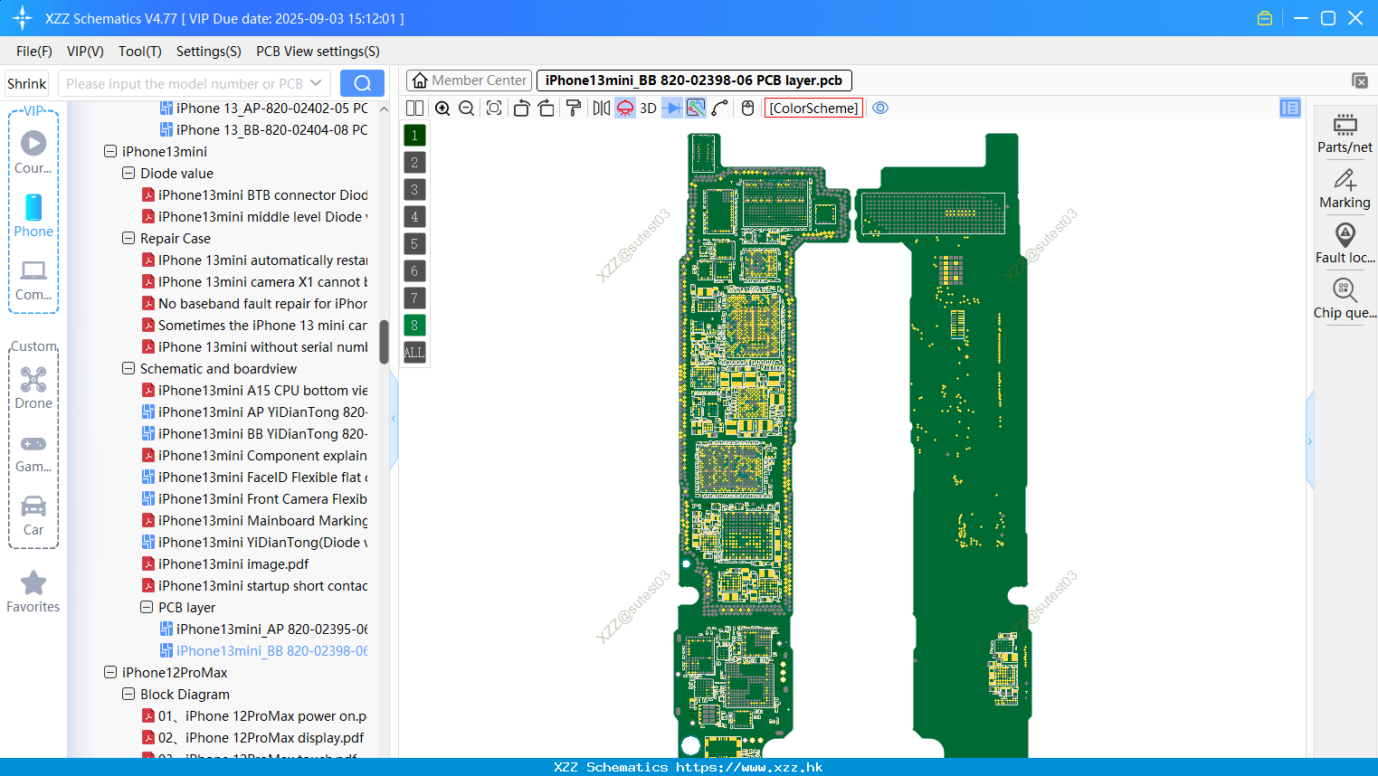This screenshot has width=1378, height=776.
Task: Click the file tree vertical scrollbar thumb
Action: (384, 341)
